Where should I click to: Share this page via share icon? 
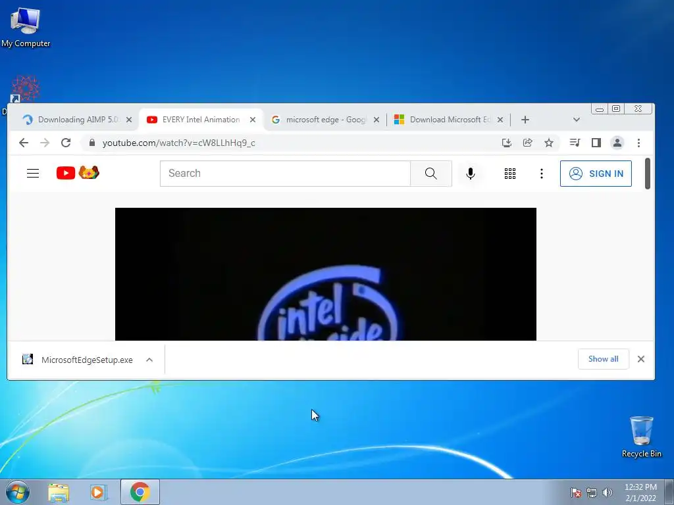tap(528, 143)
